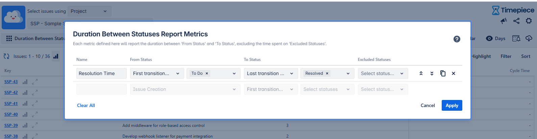
Task: Remove the To Do status tag
Action: 207,73
